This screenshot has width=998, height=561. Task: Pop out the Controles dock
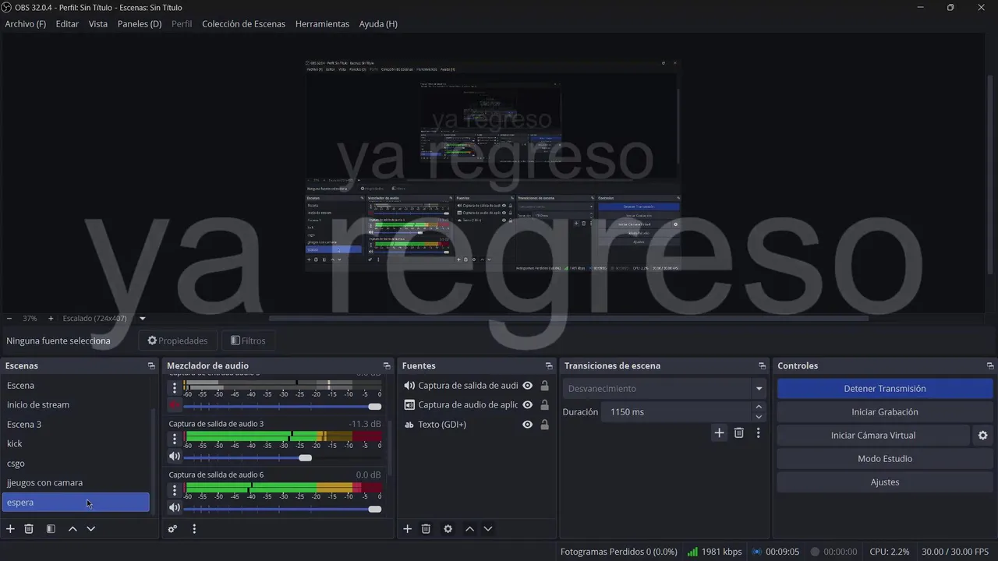click(990, 366)
